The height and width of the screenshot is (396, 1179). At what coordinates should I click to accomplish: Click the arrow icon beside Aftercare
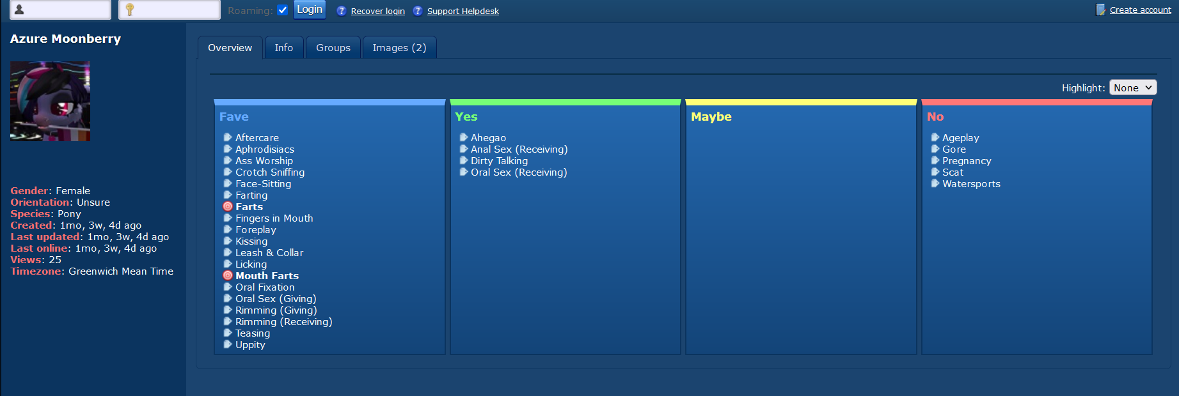pos(228,137)
